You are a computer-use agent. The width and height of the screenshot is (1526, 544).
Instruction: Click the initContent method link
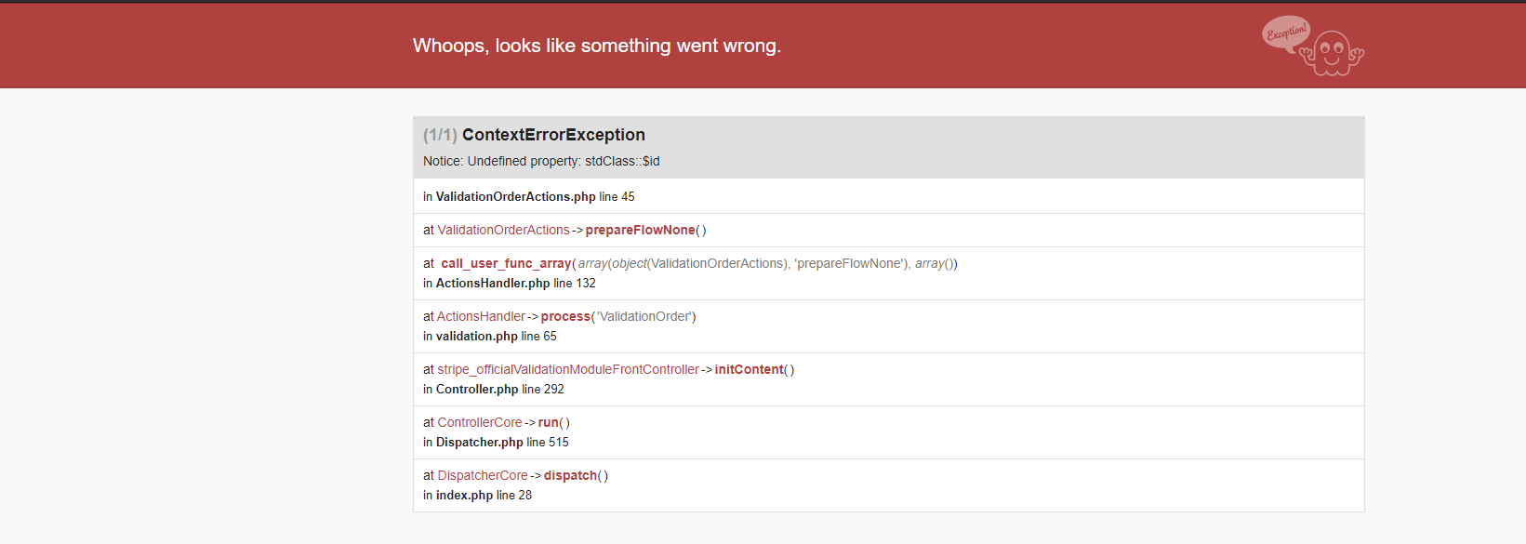click(x=749, y=369)
